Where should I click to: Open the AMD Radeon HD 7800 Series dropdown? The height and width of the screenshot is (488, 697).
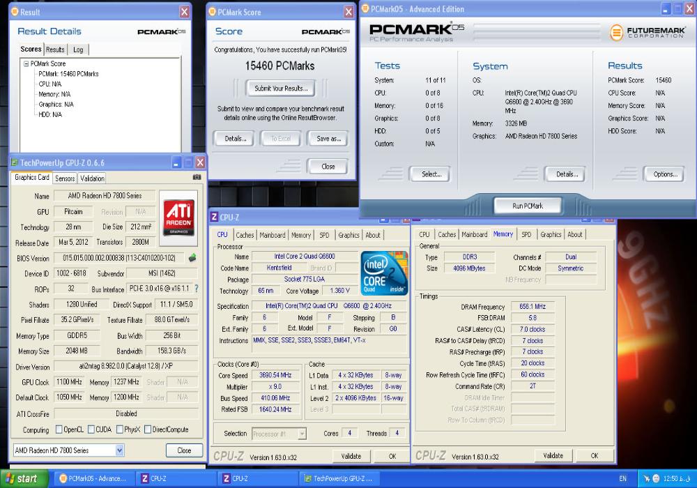(120, 450)
